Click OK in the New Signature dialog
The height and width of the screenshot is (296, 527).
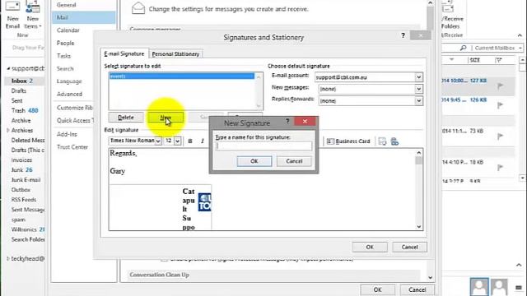pyautogui.click(x=254, y=161)
